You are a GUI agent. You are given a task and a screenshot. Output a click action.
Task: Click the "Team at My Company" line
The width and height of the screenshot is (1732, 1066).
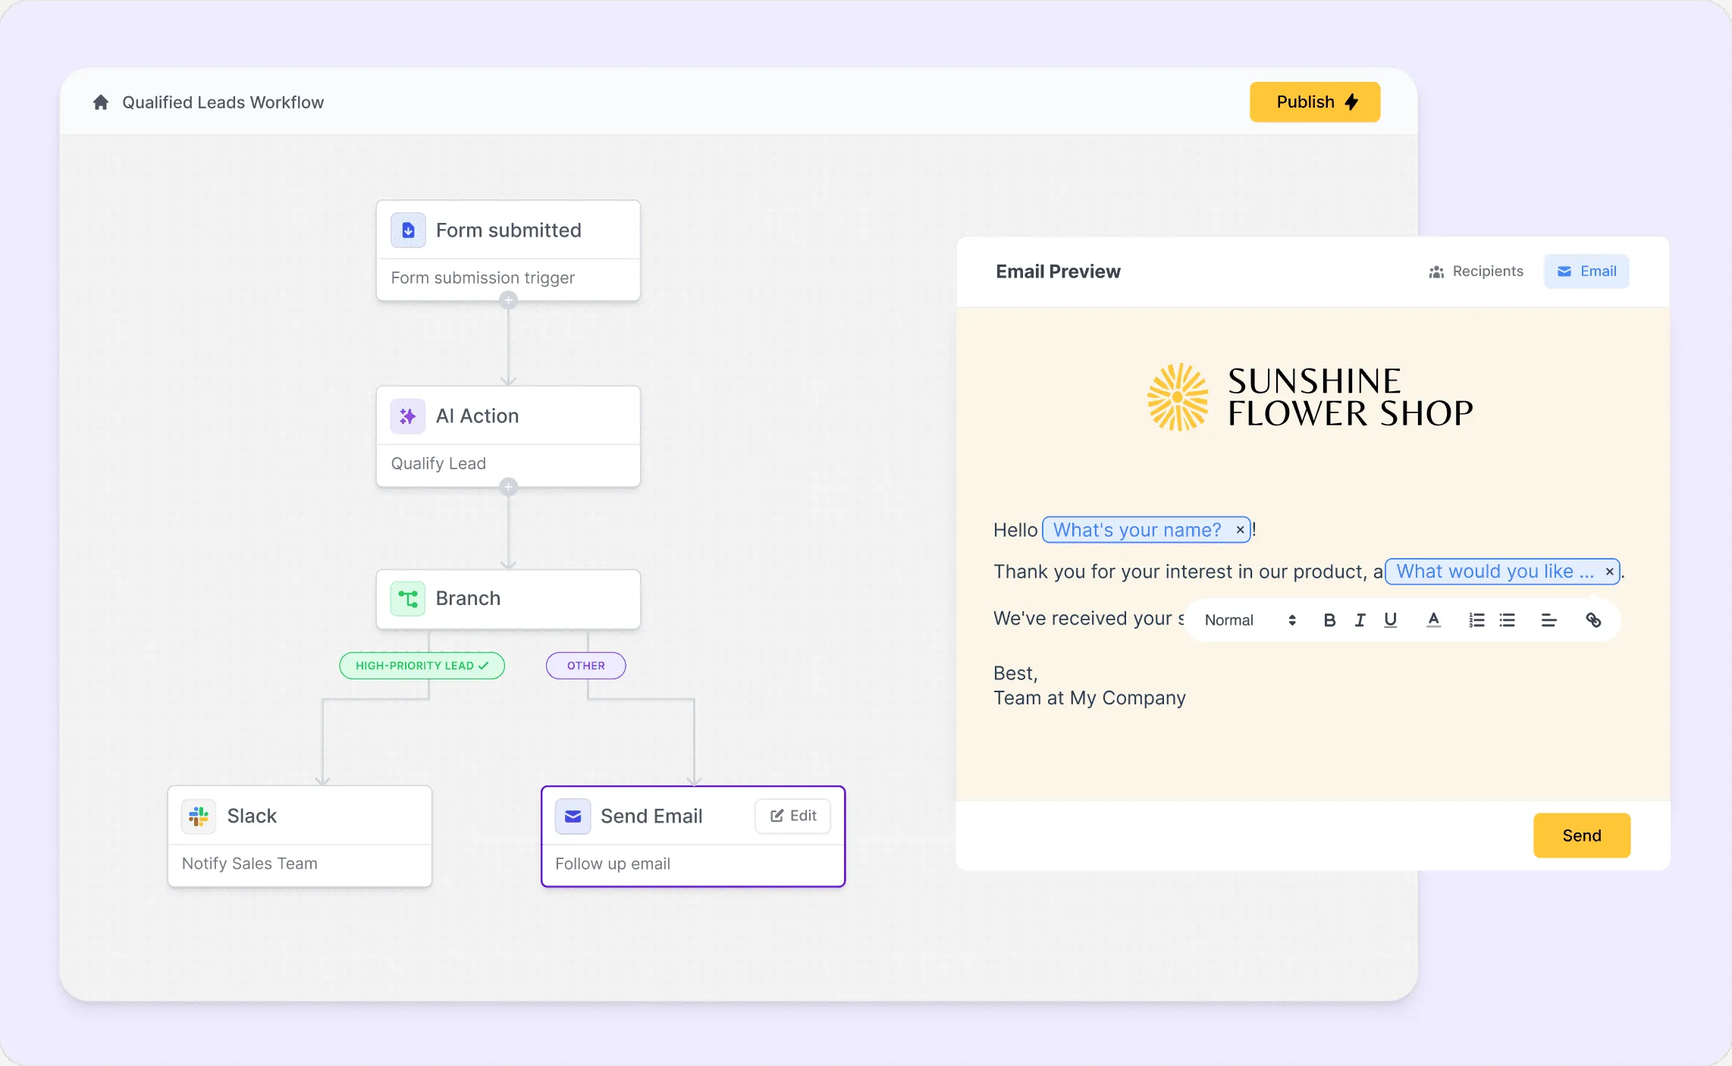point(1090,698)
